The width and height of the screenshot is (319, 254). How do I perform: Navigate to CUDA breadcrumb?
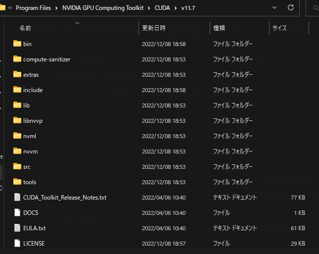click(162, 8)
